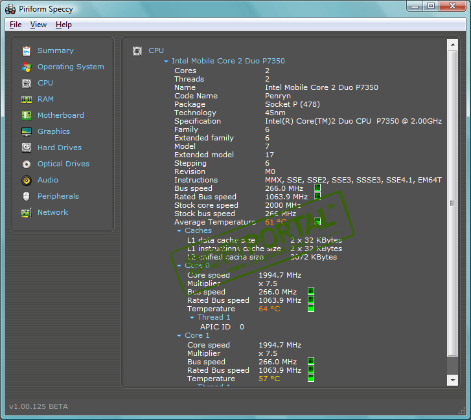This screenshot has height=420, width=471.
Task: Minimize the Piriform Speccy window
Action: [x=415, y=6]
